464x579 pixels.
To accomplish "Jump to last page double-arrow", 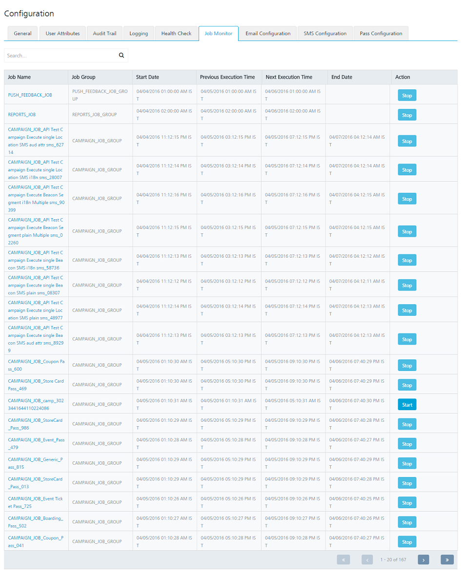I will tap(447, 559).
